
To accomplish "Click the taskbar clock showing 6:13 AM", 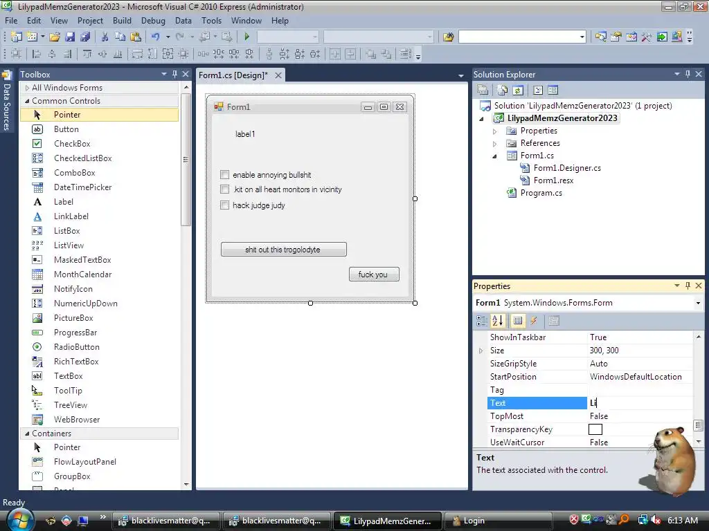I will (682, 520).
